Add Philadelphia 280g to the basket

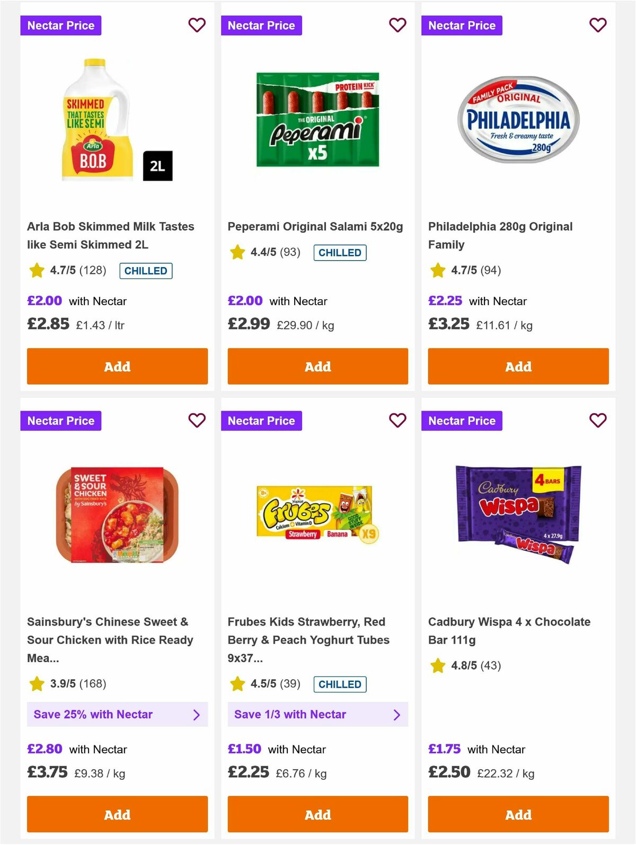point(517,366)
